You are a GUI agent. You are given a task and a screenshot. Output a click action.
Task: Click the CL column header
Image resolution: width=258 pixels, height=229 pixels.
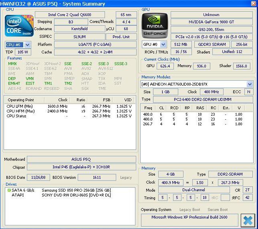click(x=161, y=108)
